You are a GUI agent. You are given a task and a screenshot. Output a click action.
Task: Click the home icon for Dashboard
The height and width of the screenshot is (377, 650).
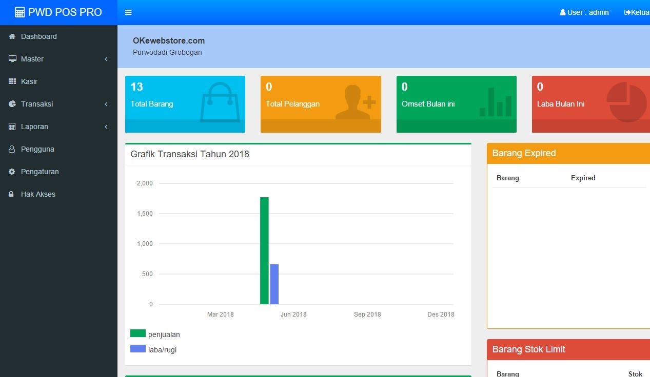(12, 36)
